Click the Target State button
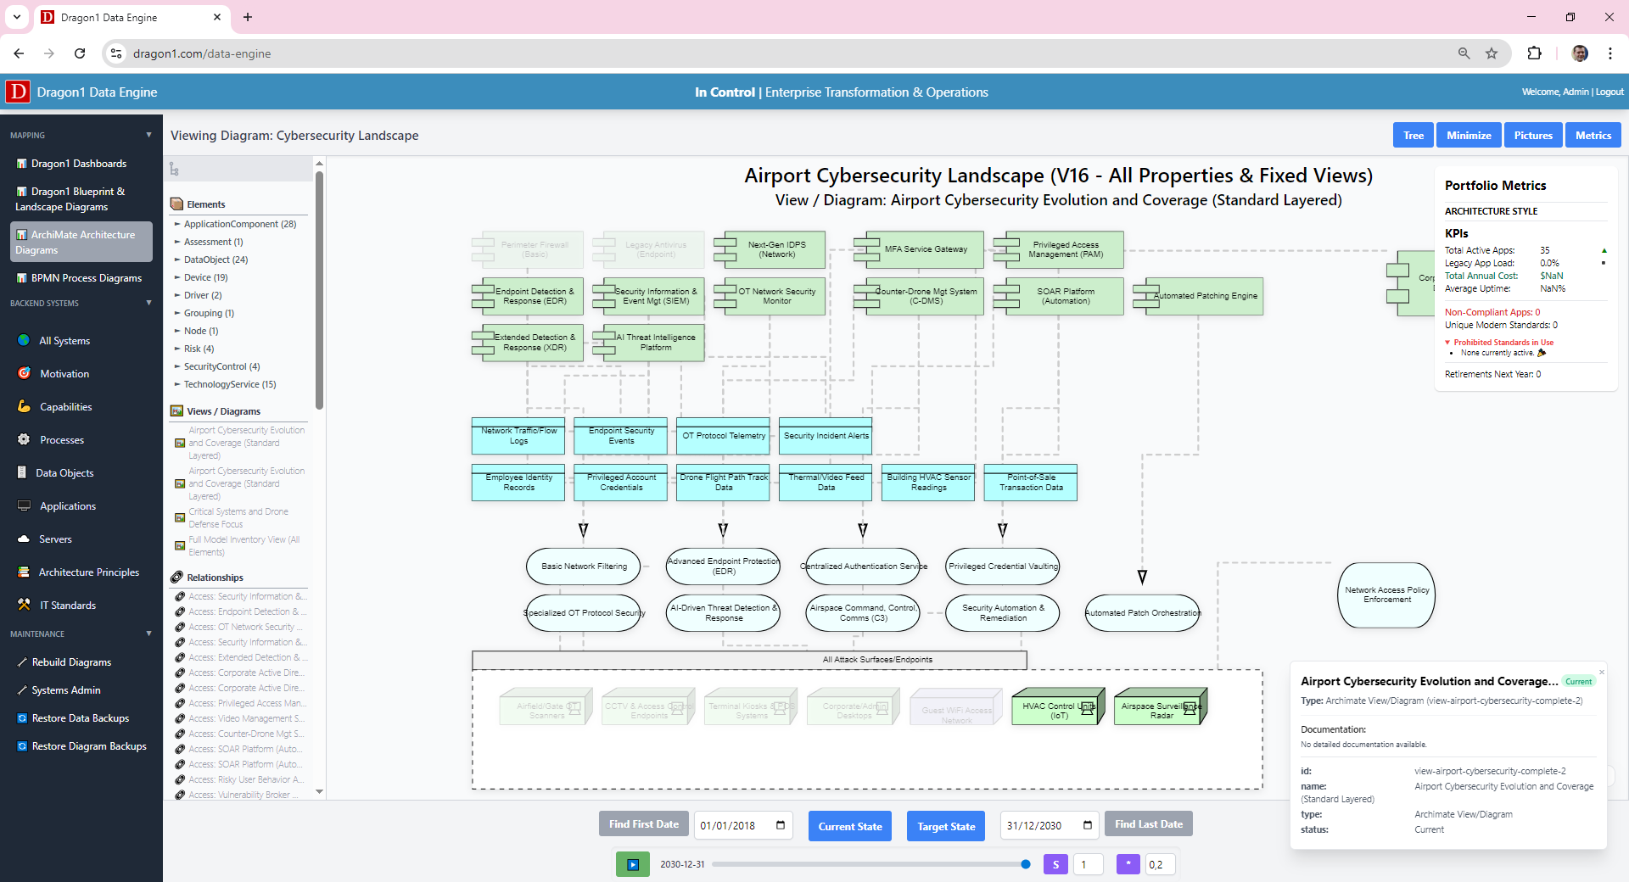This screenshot has width=1629, height=882. [945, 826]
